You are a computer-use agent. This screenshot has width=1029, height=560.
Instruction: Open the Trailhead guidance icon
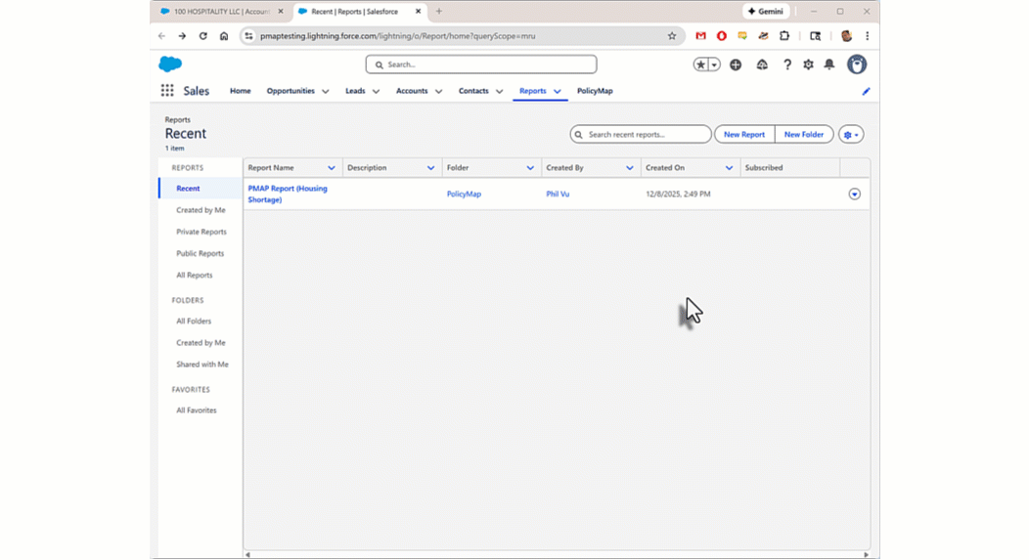[x=762, y=65]
